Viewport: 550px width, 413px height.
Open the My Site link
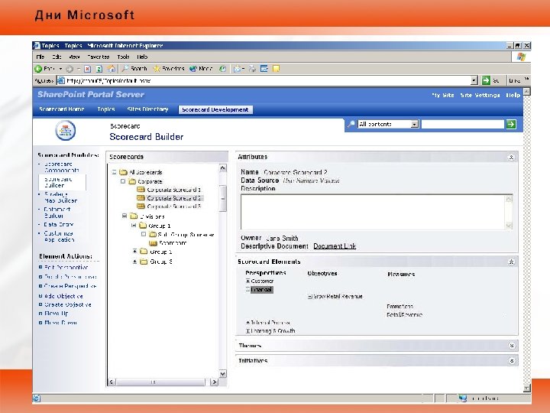(x=443, y=95)
